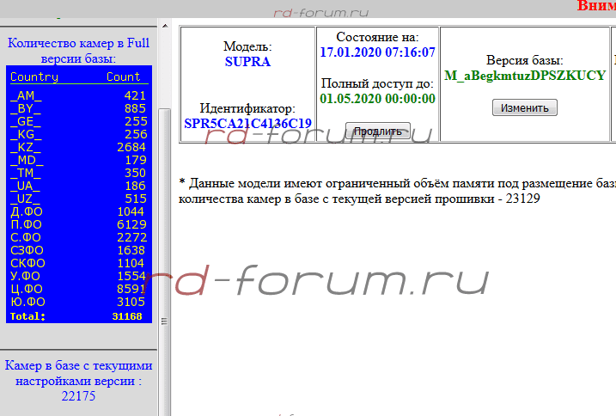This screenshot has width=616, height=416.
Task: Click the _UZ_ country row
Action: tap(78, 199)
